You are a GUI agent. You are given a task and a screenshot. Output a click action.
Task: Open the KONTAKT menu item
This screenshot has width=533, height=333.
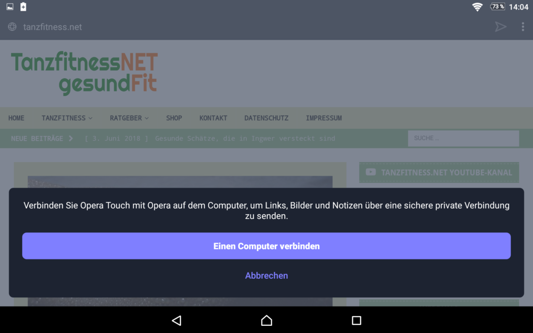(x=213, y=118)
